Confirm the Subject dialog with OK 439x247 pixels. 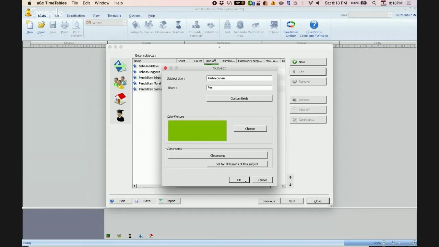click(x=239, y=180)
